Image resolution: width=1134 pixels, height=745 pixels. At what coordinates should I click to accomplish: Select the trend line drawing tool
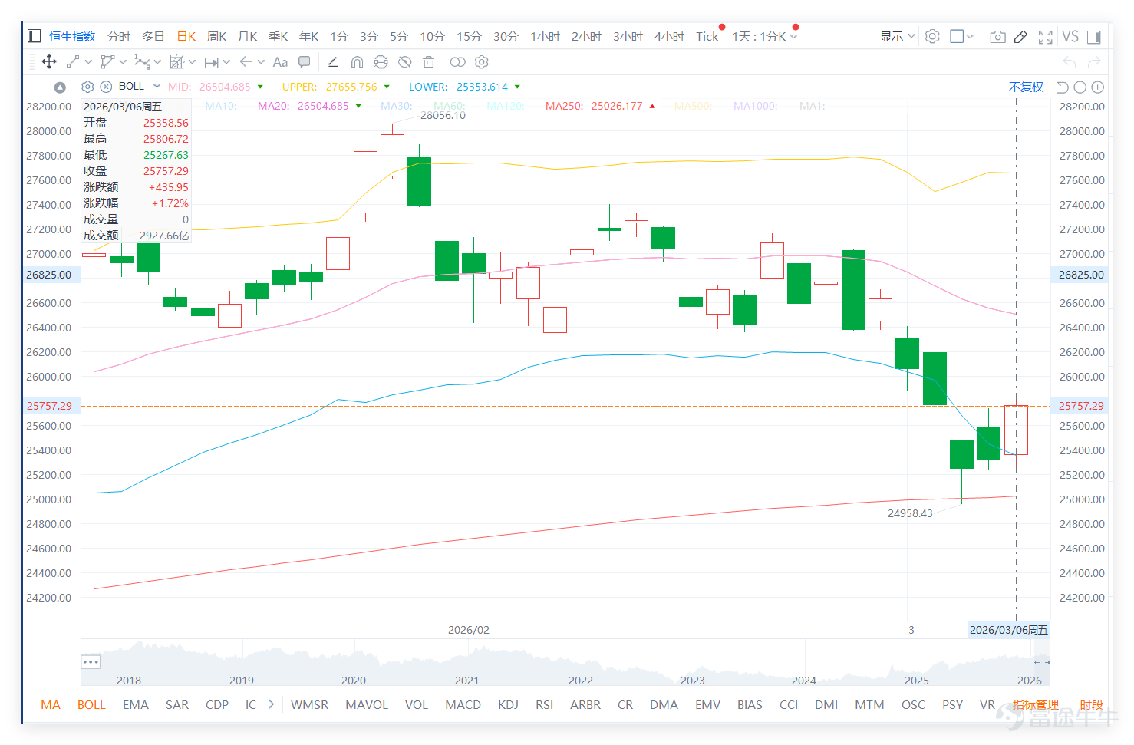pos(73,62)
